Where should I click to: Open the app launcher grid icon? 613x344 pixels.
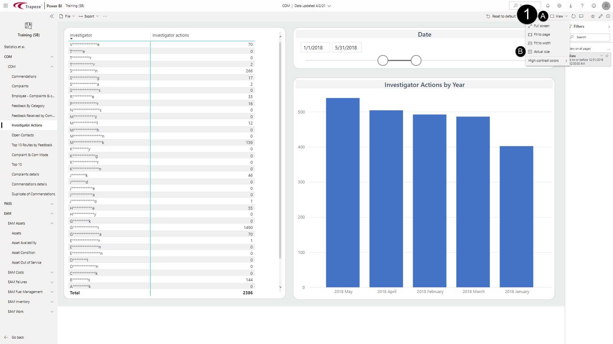(6, 6)
